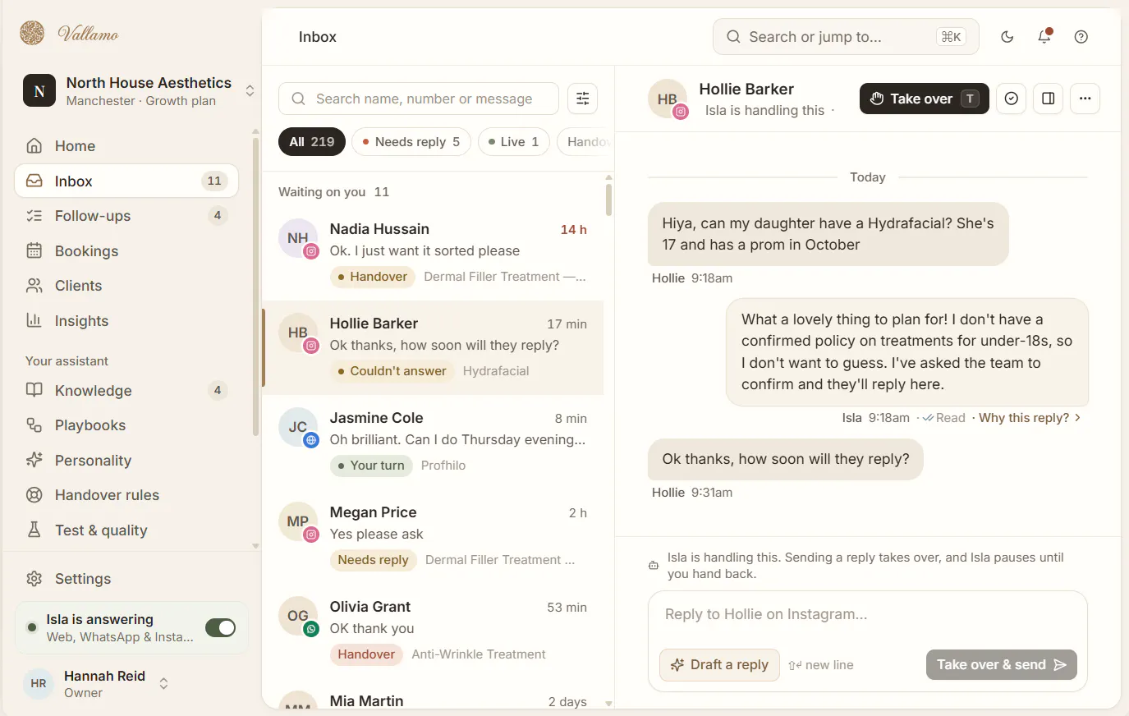
Task: Click Draft a reply button
Action: point(720,665)
